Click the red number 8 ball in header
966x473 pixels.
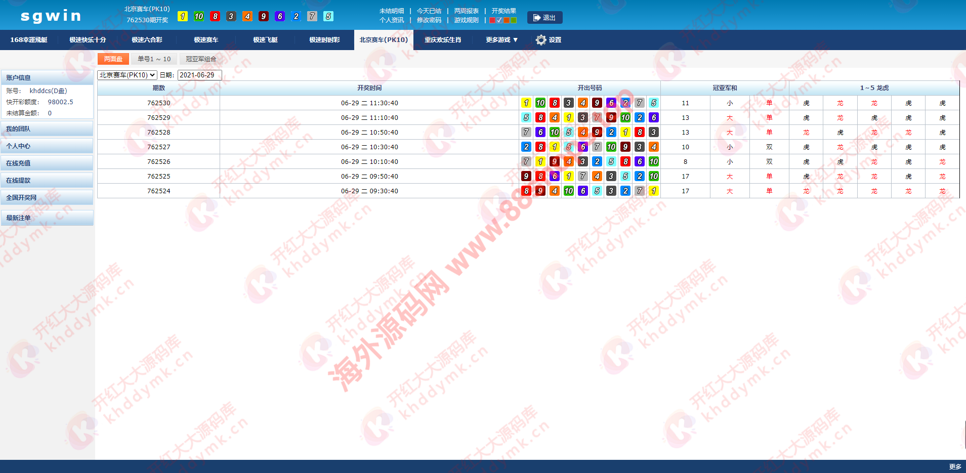click(215, 16)
